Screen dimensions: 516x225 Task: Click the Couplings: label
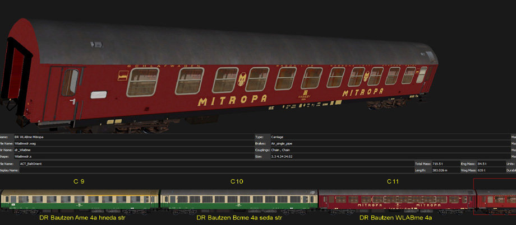(262, 150)
